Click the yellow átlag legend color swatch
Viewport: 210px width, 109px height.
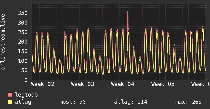tap(10, 102)
